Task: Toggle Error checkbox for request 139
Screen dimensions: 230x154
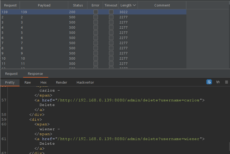Action: tap(96, 12)
